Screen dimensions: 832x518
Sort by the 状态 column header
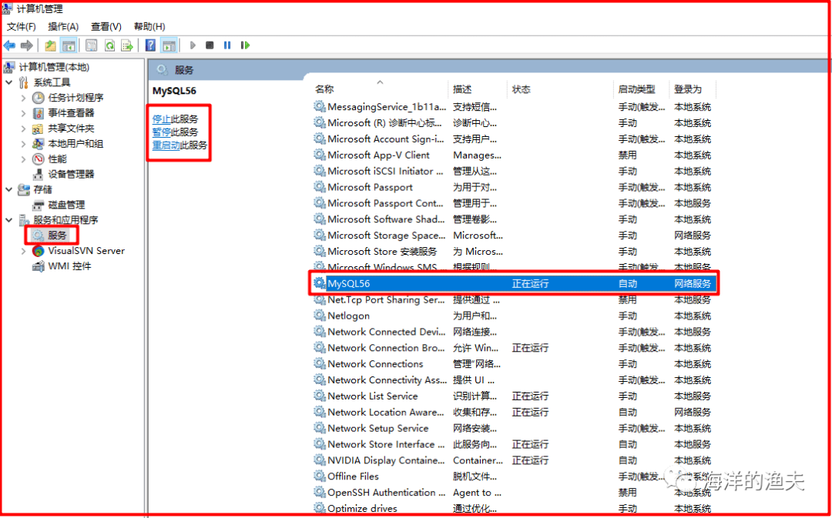pyautogui.click(x=521, y=89)
